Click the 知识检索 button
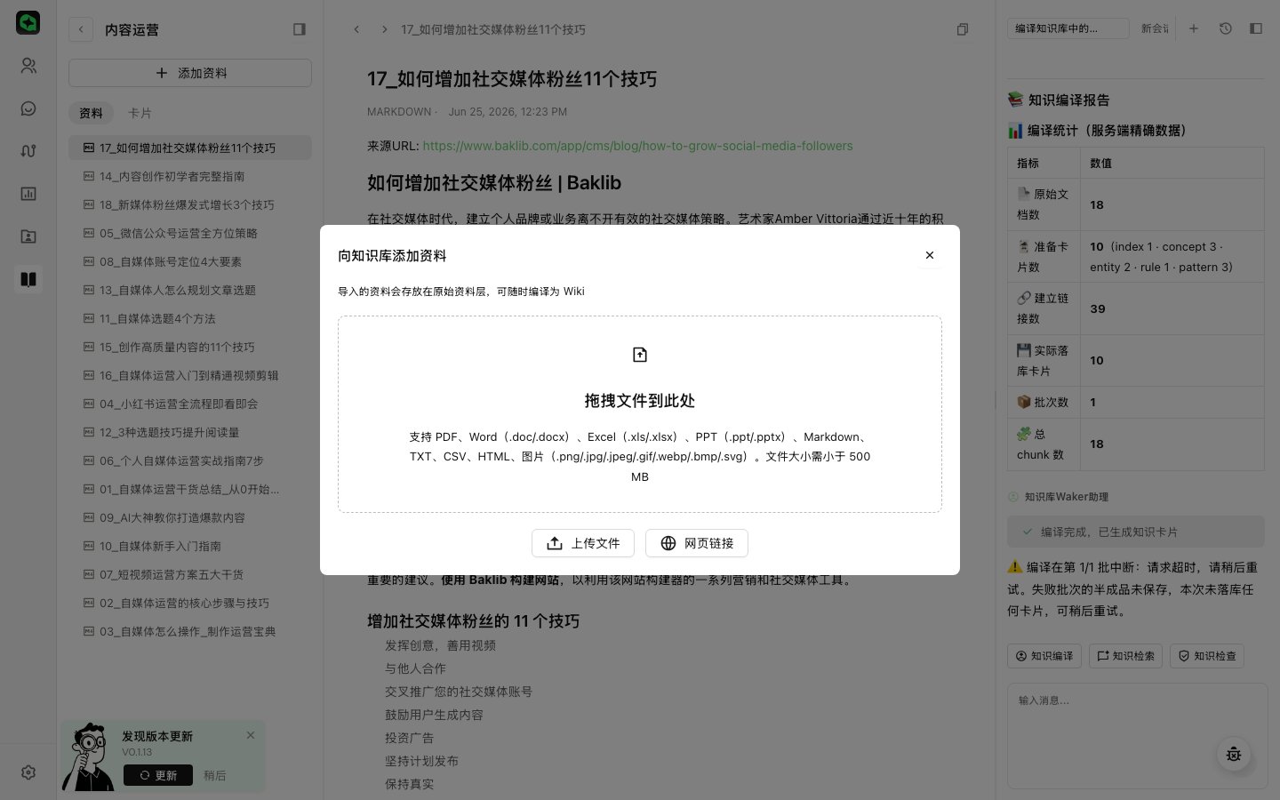The height and width of the screenshot is (800, 1280). click(1126, 656)
